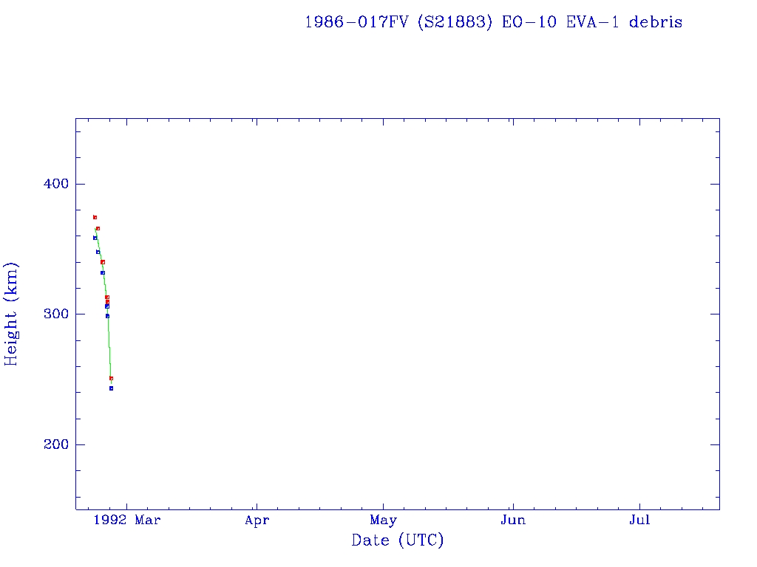
Task: Click the red marker near 340 km
Action: 103,262
